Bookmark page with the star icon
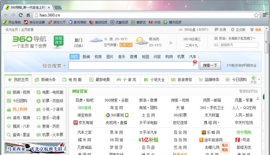The width and height of the screenshot is (270, 155). [256, 15]
